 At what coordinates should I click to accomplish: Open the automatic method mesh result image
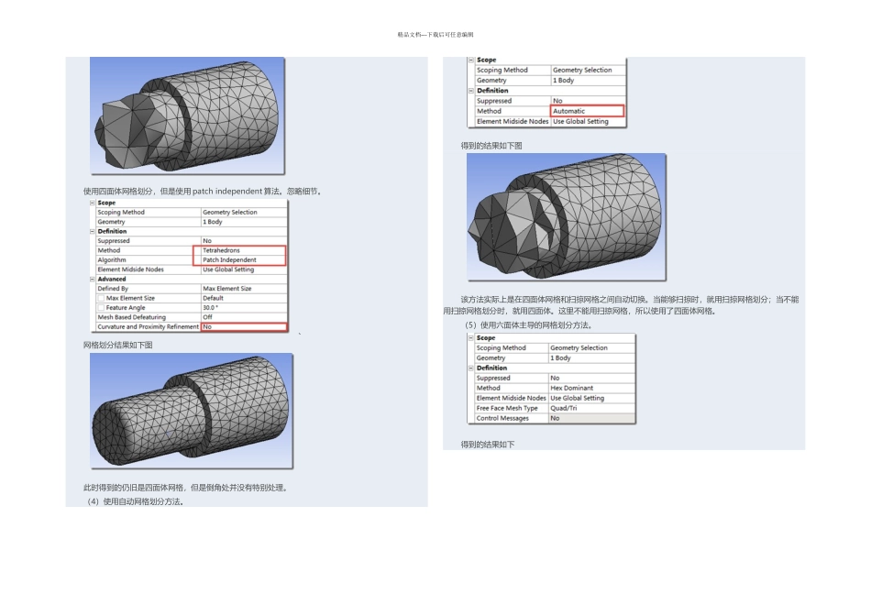point(567,217)
